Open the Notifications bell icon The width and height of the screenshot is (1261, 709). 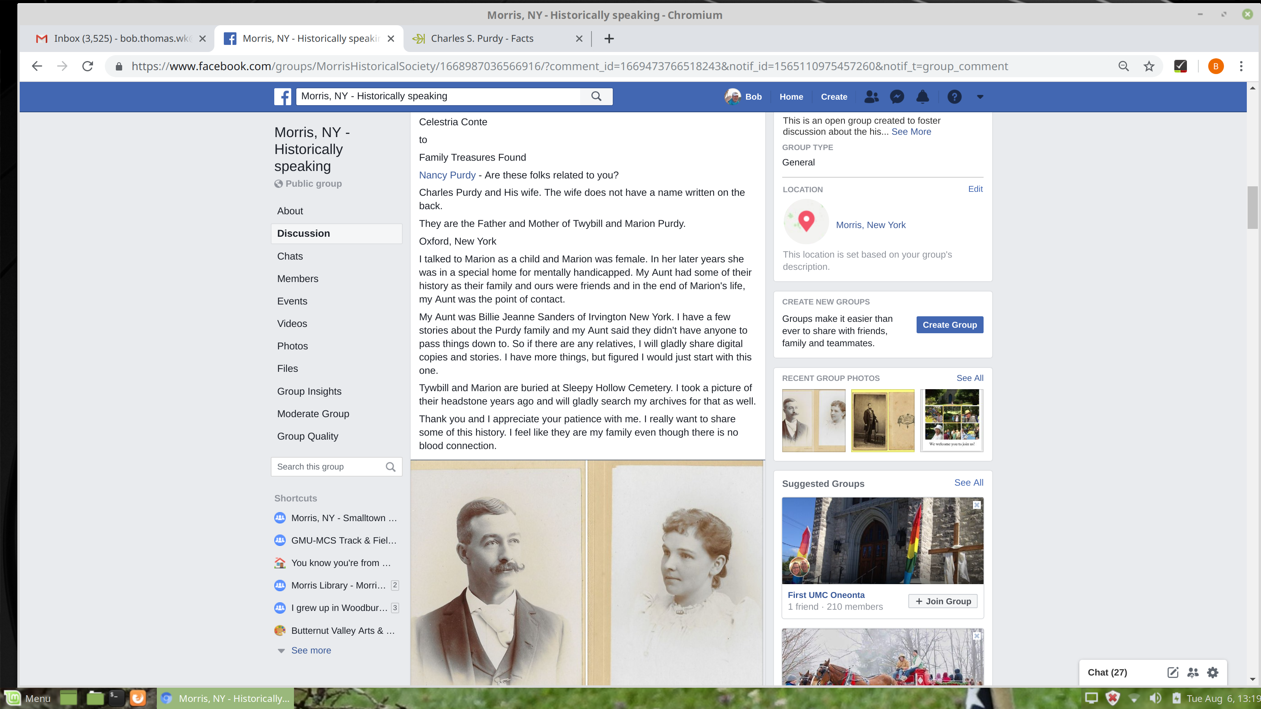922,97
